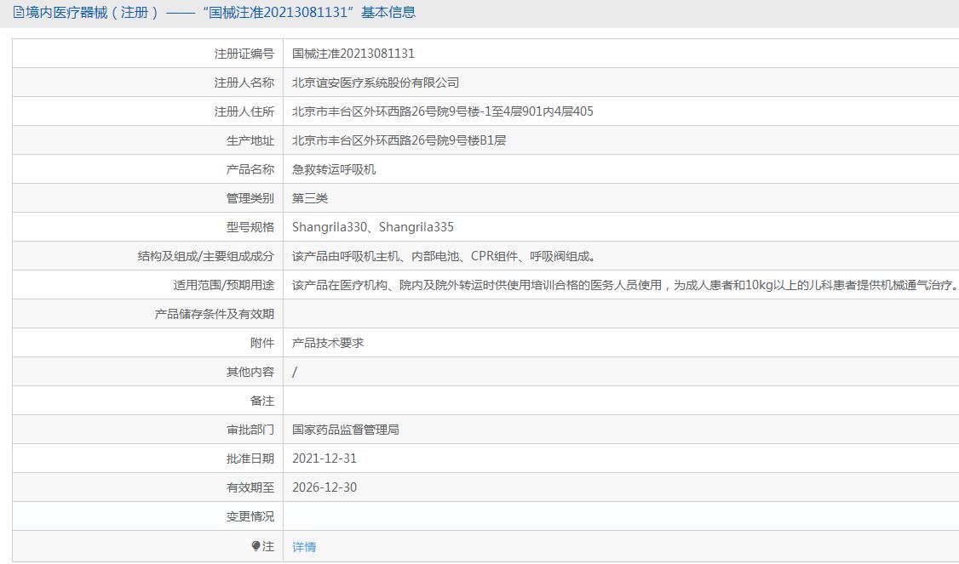Viewport: 959px width, 564px height.
Task: Open the 详情 link
Action: 304,547
